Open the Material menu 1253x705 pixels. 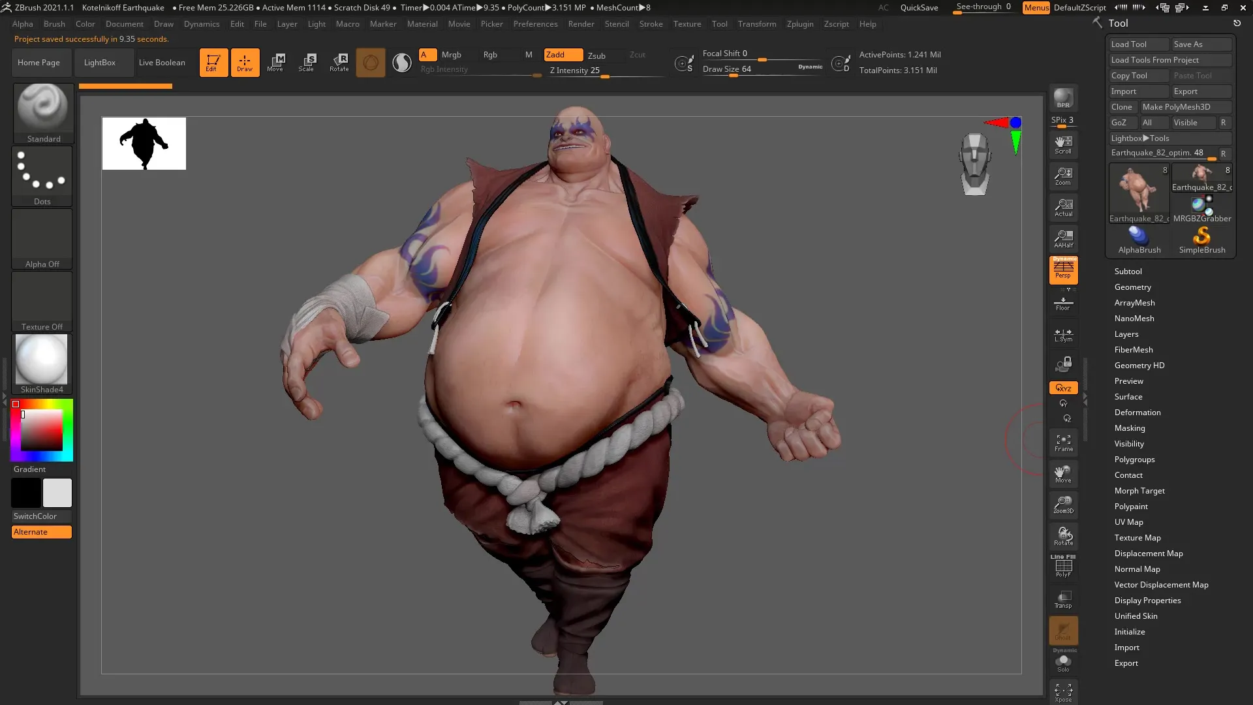422,24
